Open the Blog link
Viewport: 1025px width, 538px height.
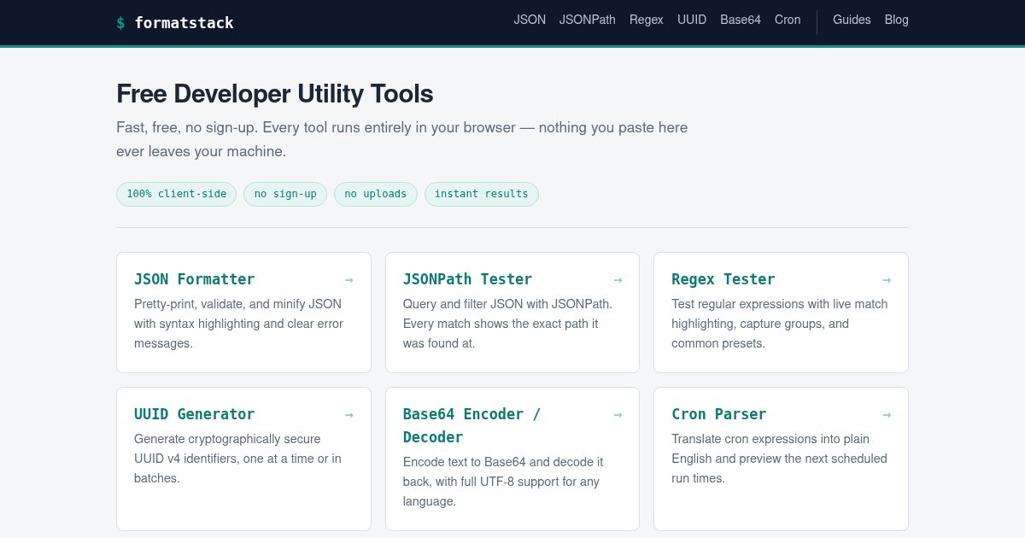pos(897,20)
